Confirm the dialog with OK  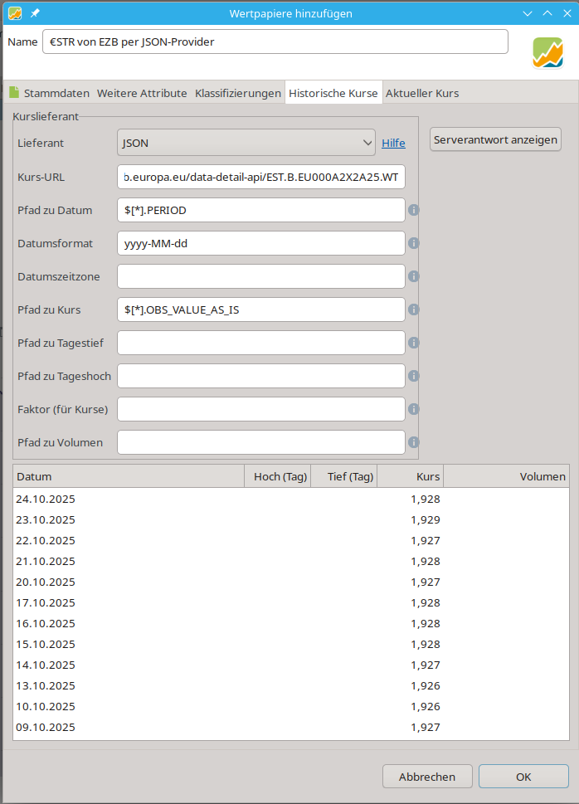523,777
